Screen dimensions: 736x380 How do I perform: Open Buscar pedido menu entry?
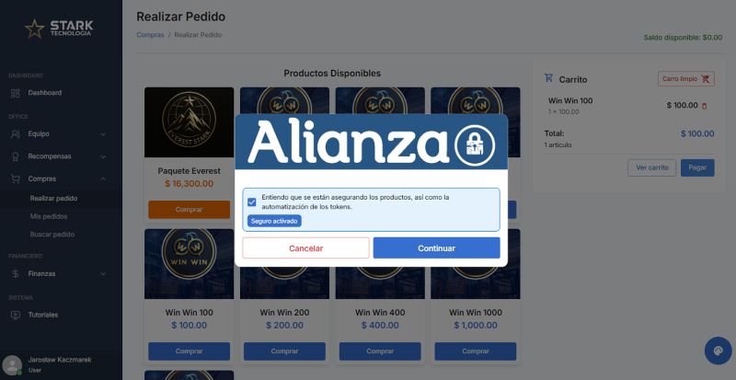52,235
